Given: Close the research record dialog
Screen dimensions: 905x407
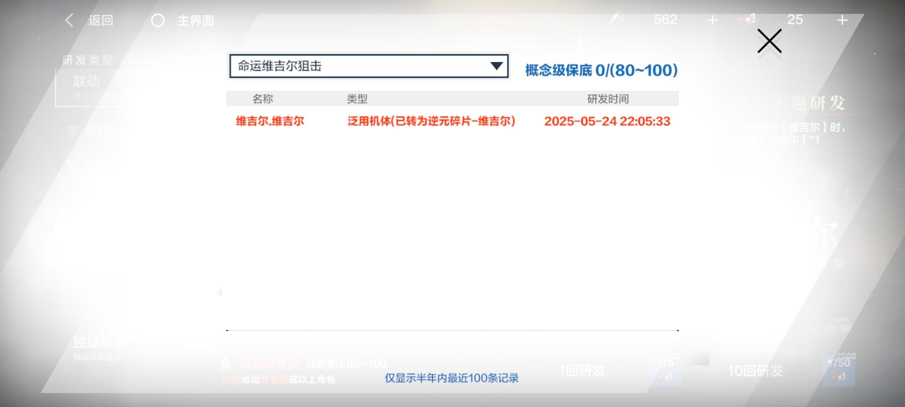Looking at the screenshot, I should [x=769, y=41].
